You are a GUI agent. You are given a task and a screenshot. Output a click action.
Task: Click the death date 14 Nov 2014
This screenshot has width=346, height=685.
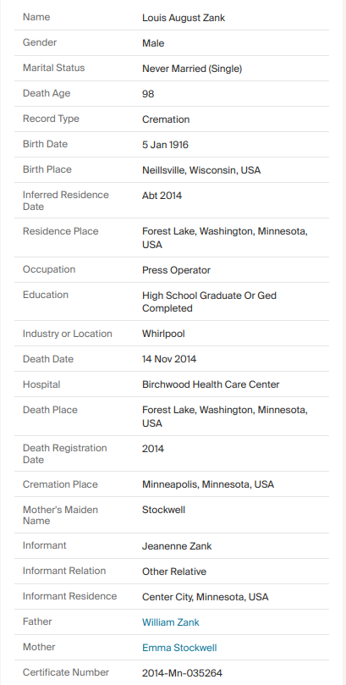pyautogui.click(x=169, y=359)
